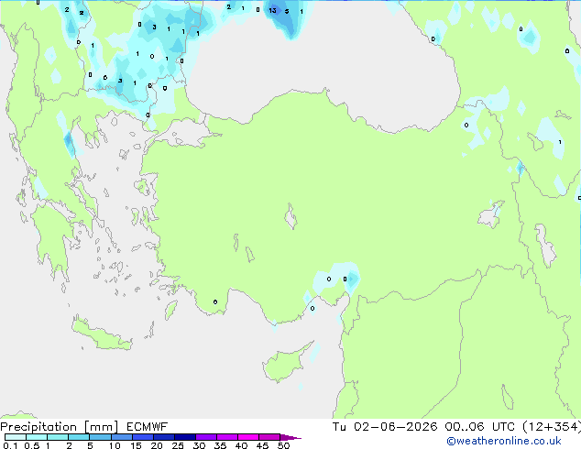Click the above-50 mm legend arrow tip

(290, 437)
